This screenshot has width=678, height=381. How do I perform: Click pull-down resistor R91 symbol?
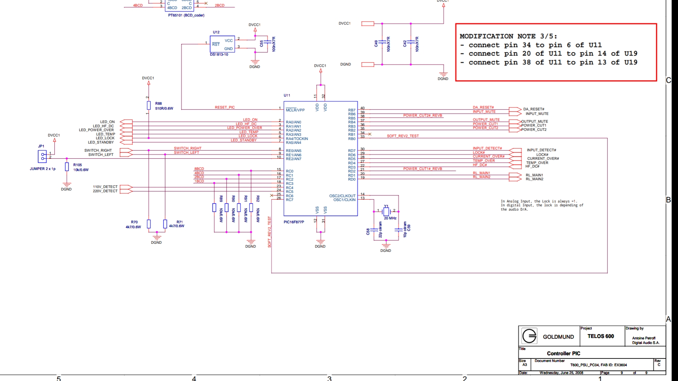pyautogui.click(x=239, y=207)
